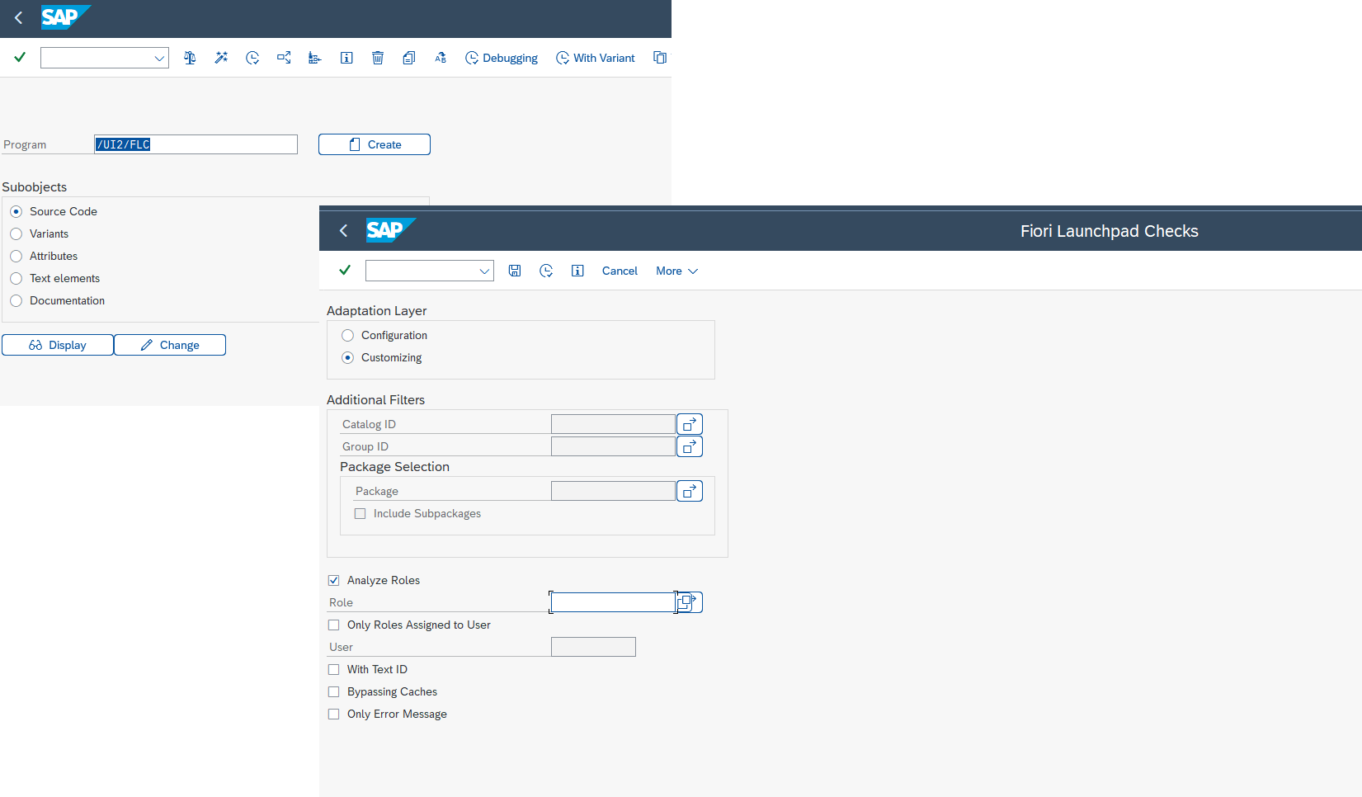
Task: Enable the Include Subpackages checkbox
Action: (x=360, y=513)
